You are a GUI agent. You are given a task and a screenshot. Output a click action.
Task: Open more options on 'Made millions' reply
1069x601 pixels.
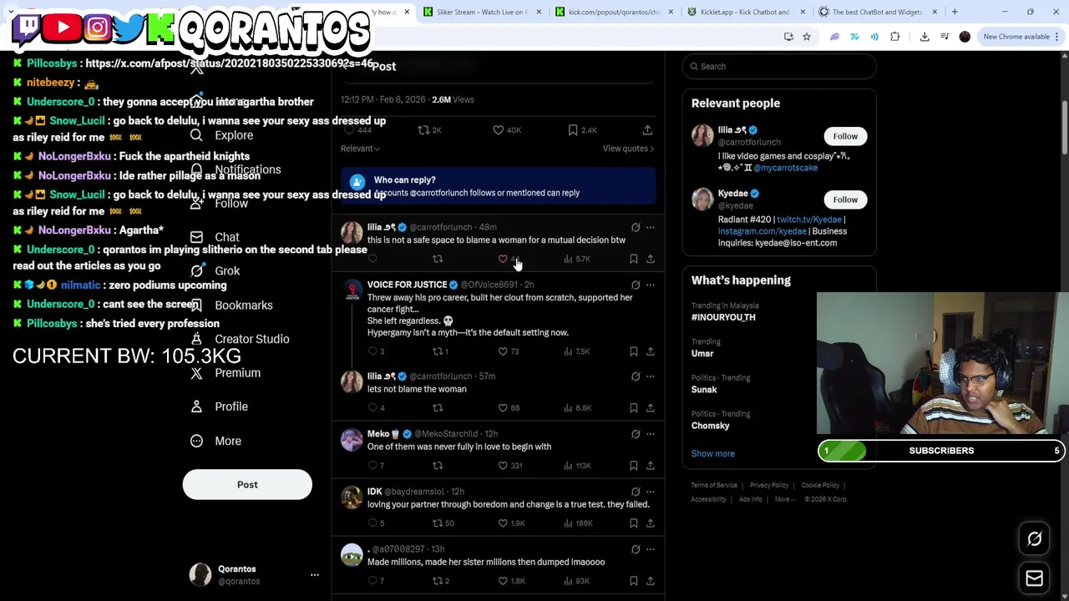point(651,549)
